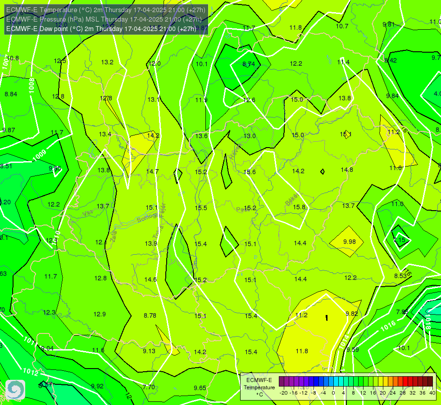
Task: Click the 13.0 value on the map
Action: tap(250, 136)
